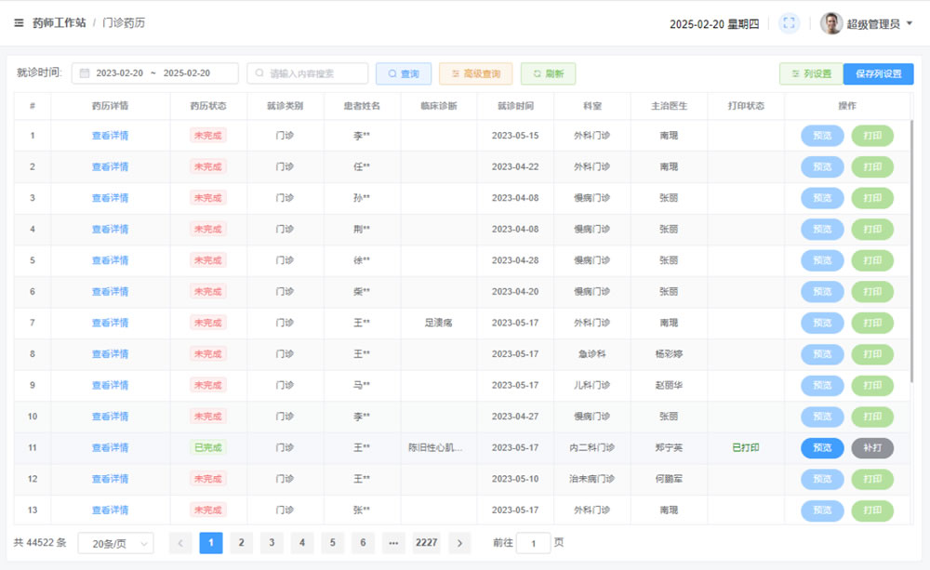930x570 pixels.
Task: Click the 前往 page number input
Action: tap(533, 543)
